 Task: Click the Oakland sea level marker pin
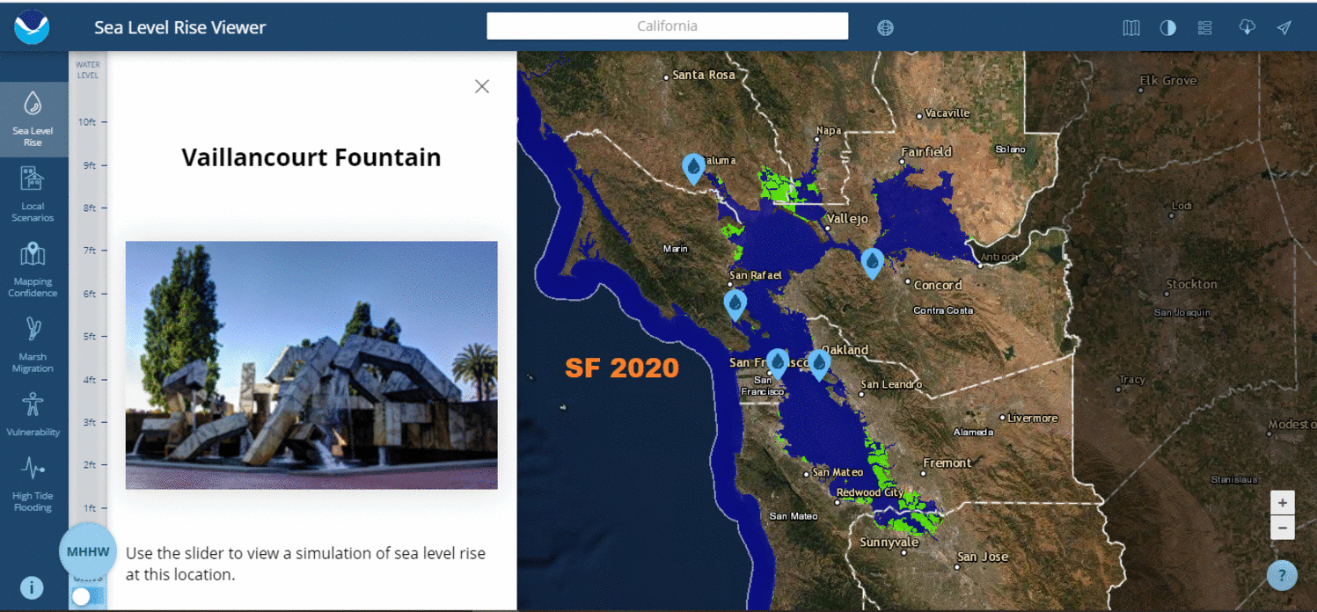point(818,361)
